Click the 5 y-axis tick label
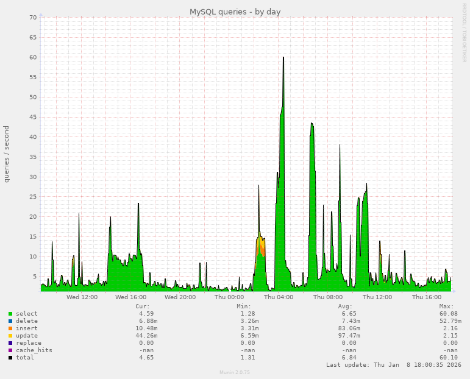The image size is (470, 379). tap(35, 276)
